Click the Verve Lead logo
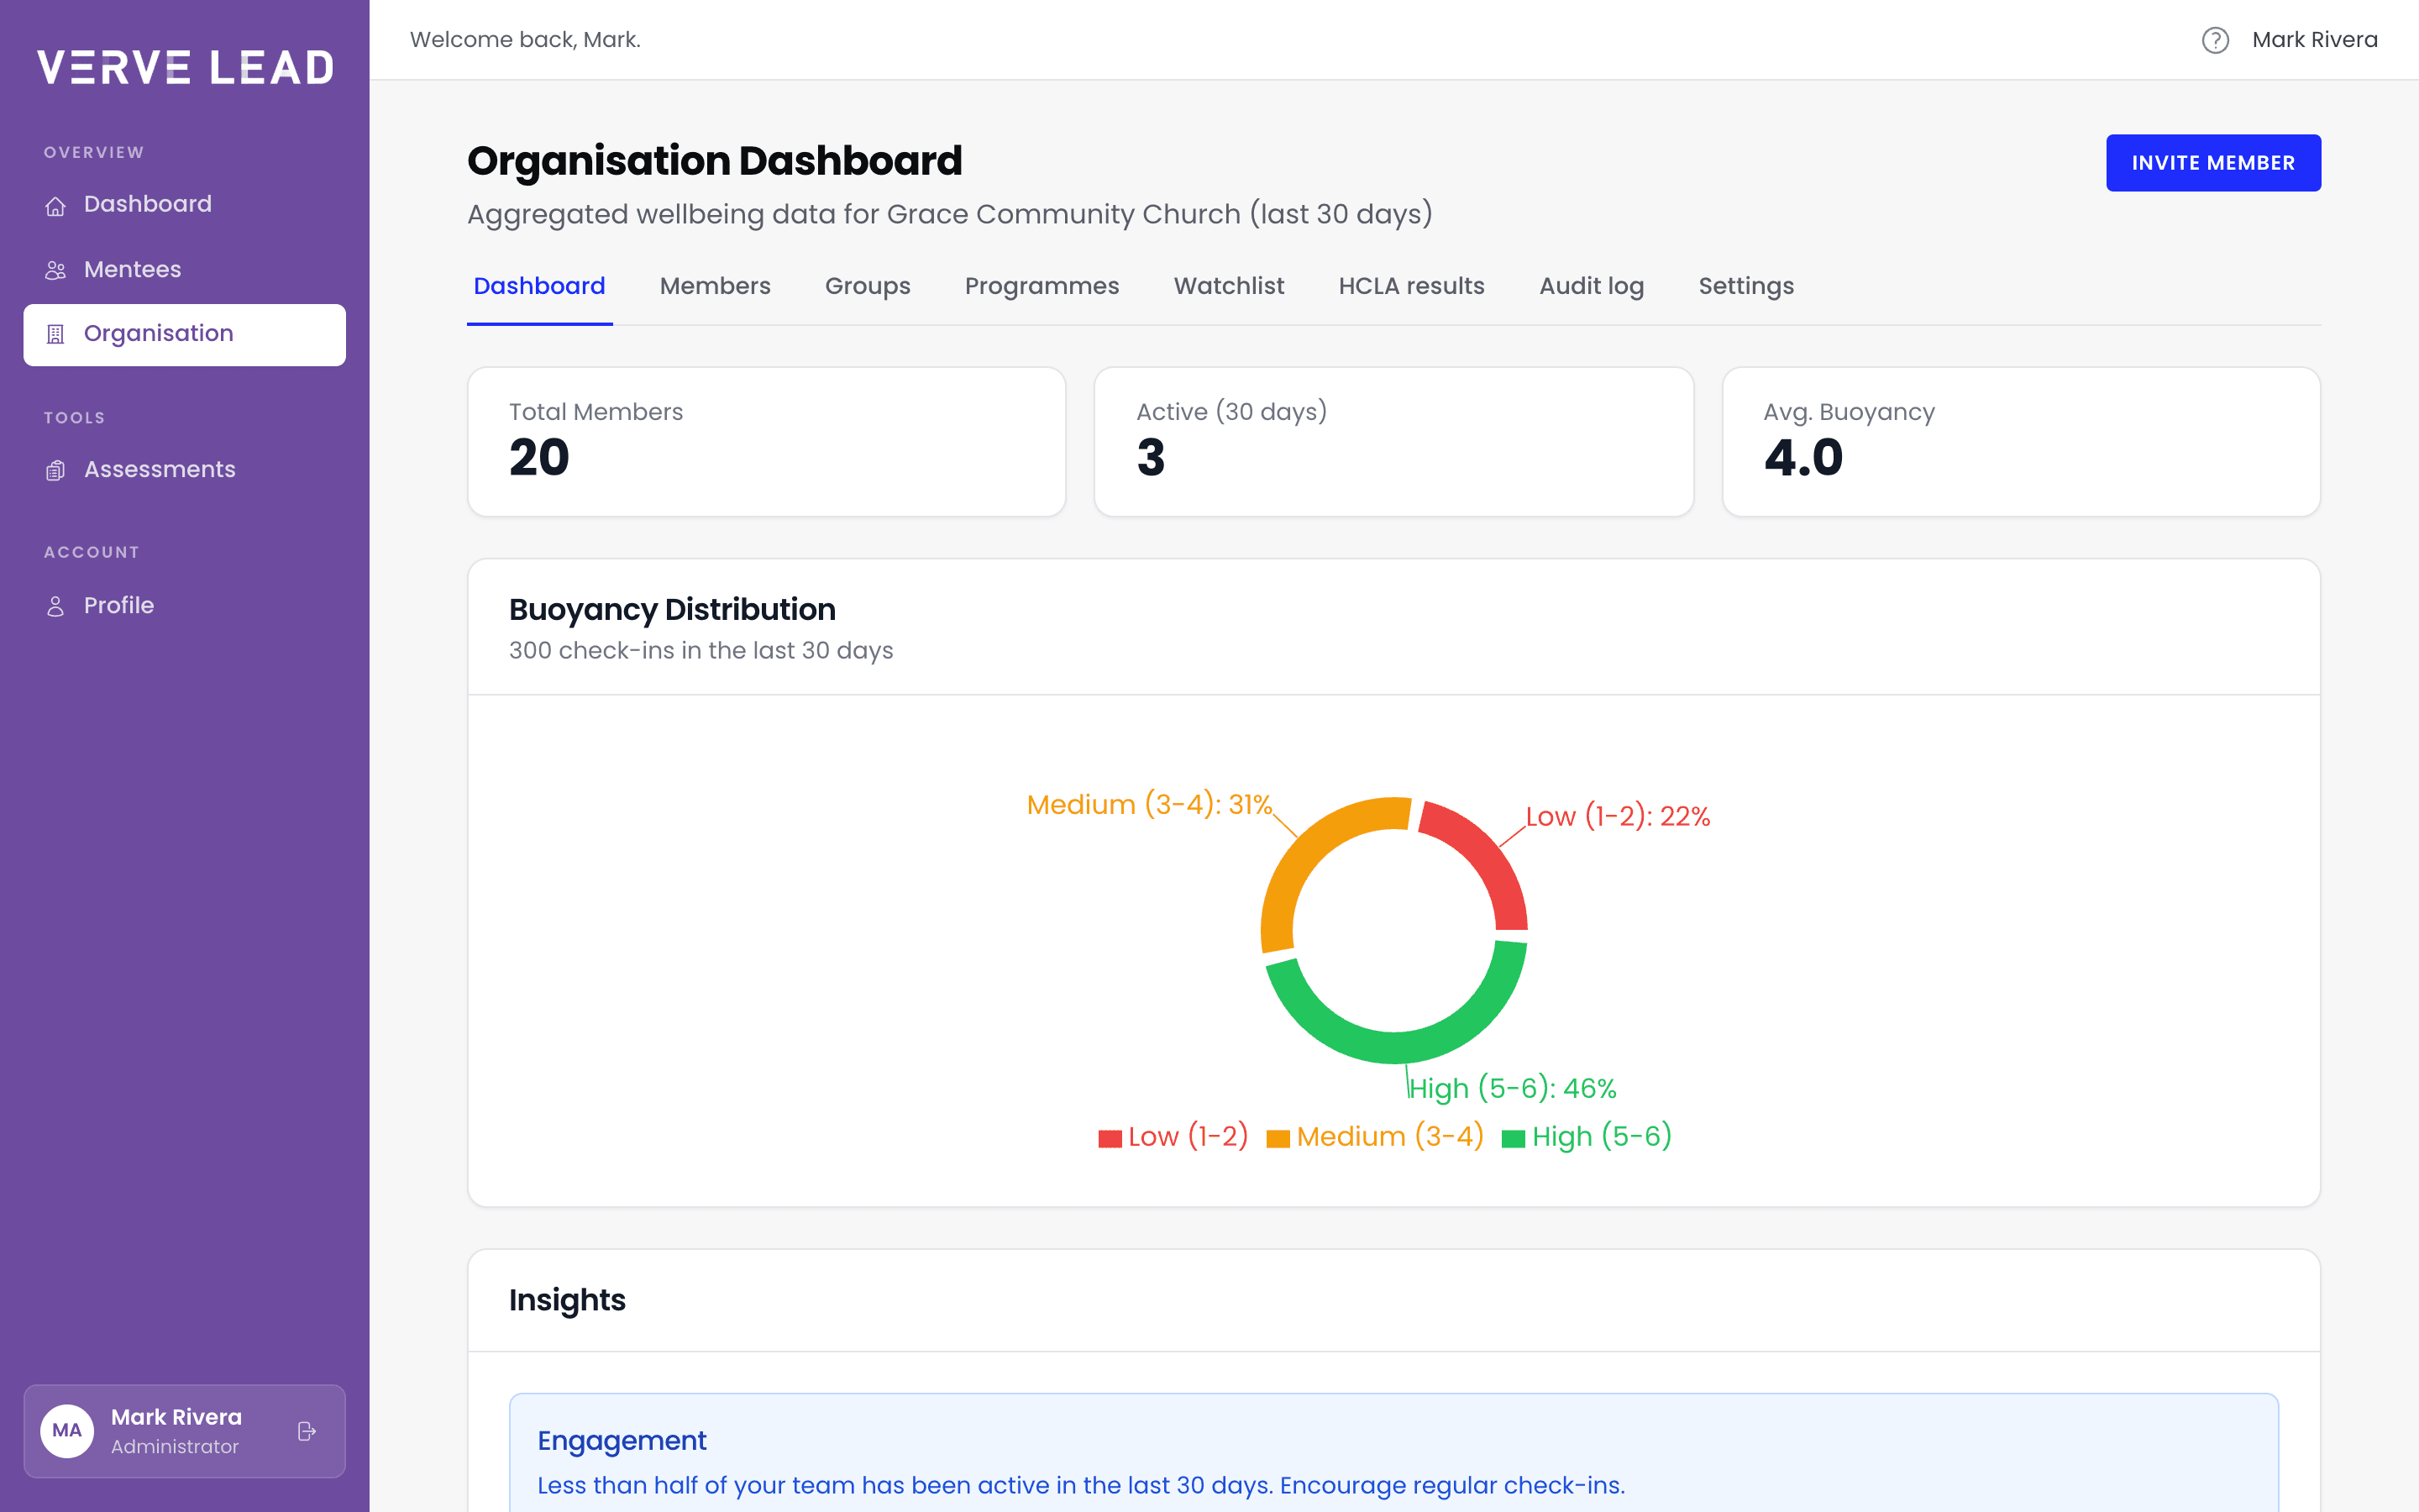This screenshot has width=2419, height=1512. pyautogui.click(x=185, y=67)
